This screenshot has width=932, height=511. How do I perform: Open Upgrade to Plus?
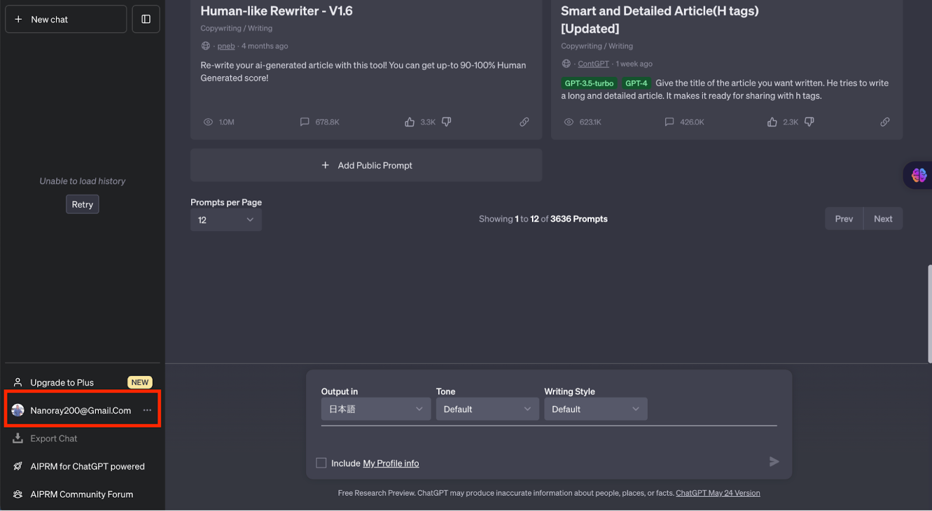pyautogui.click(x=82, y=383)
